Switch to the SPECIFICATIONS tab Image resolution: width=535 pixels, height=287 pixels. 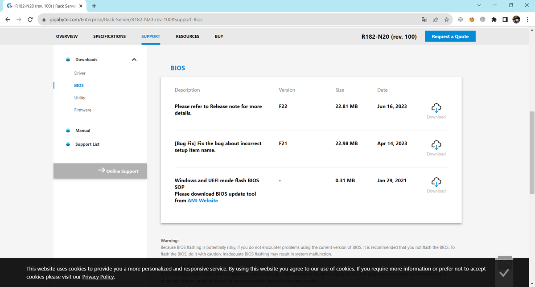coord(110,37)
